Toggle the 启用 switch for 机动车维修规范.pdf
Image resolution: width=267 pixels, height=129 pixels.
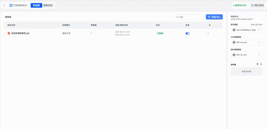tap(187, 34)
